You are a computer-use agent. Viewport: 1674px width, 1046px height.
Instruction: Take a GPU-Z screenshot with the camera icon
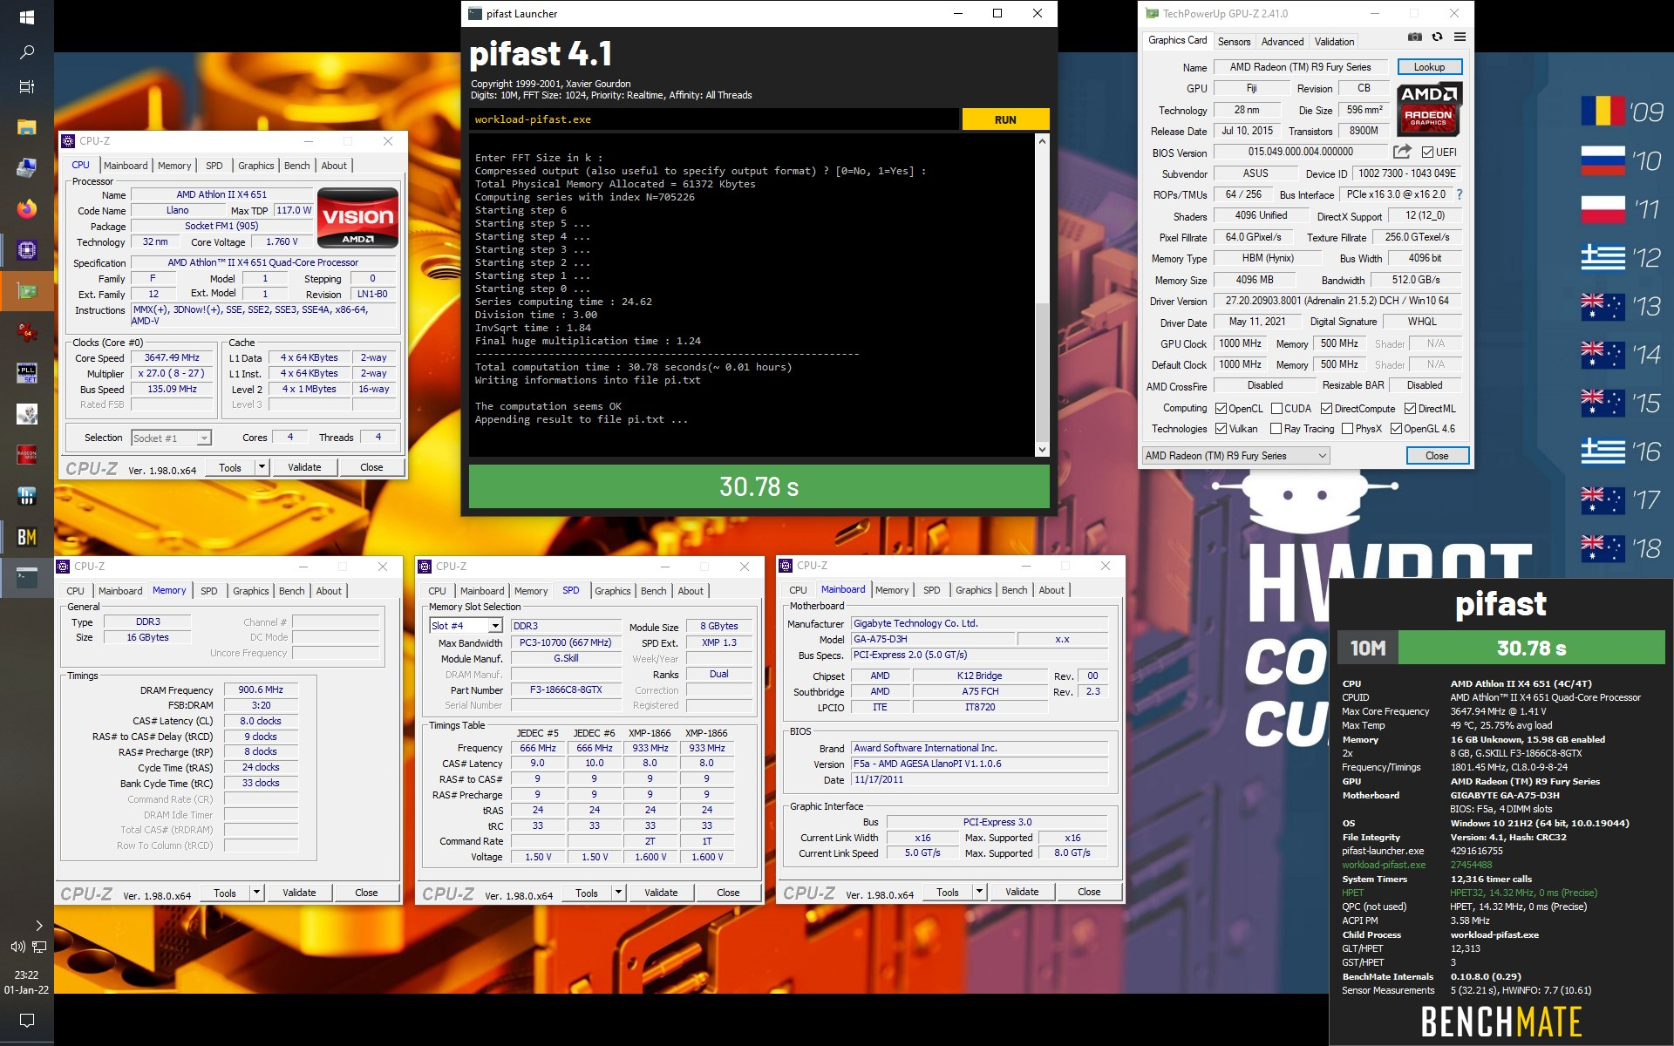[x=1414, y=37]
